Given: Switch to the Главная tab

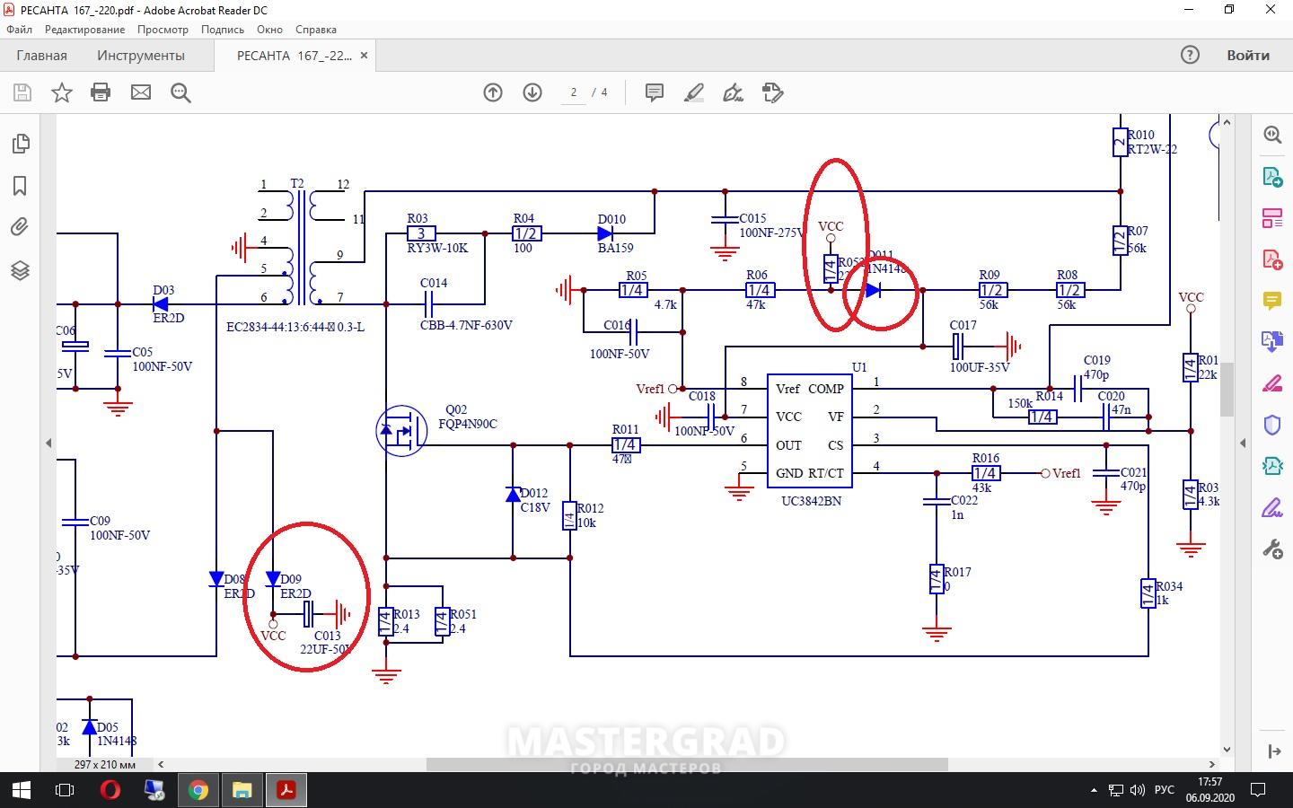Looking at the screenshot, I should point(41,55).
